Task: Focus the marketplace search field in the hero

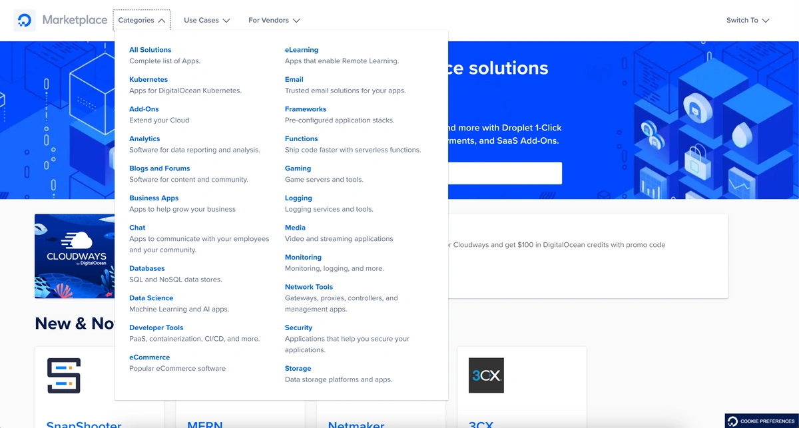Action: pyautogui.click(x=505, y=173)
